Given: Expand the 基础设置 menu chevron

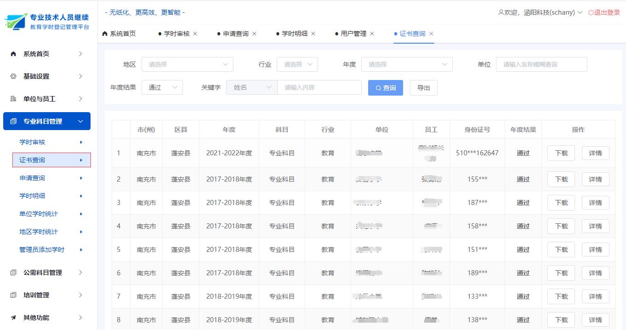Looking at the screenshot, I should click(80, 76).
